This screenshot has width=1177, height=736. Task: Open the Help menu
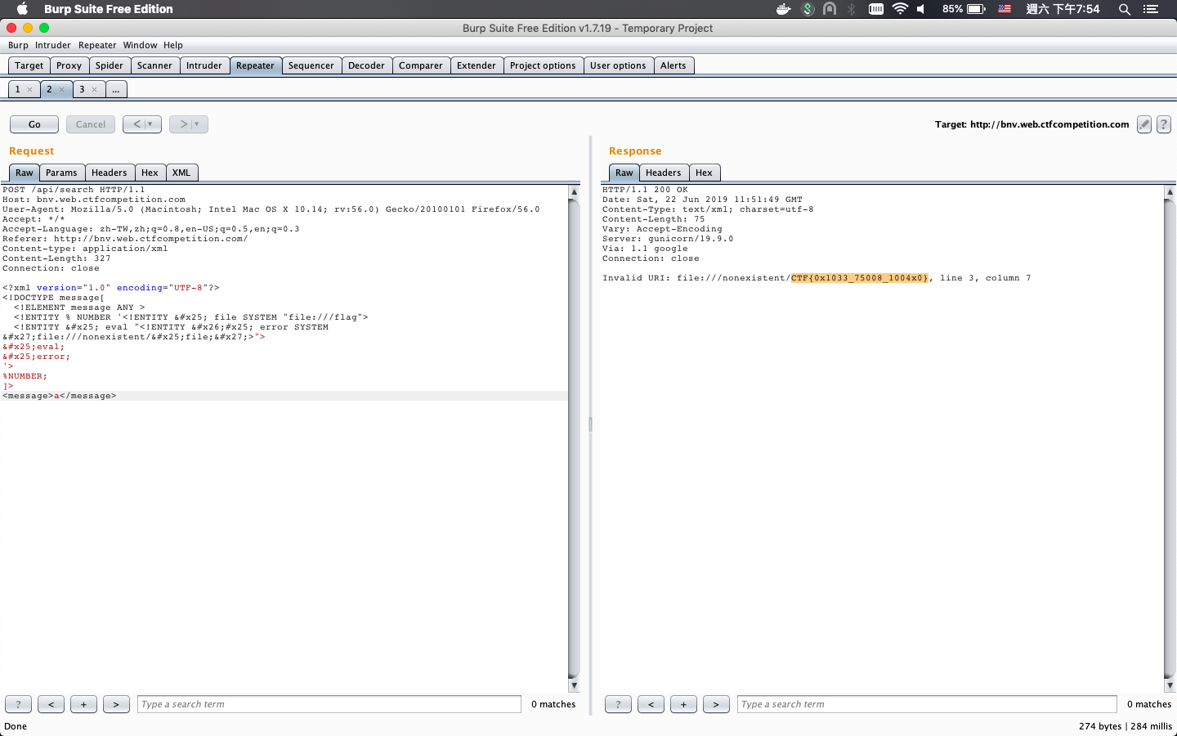click(x=173, y=45)
